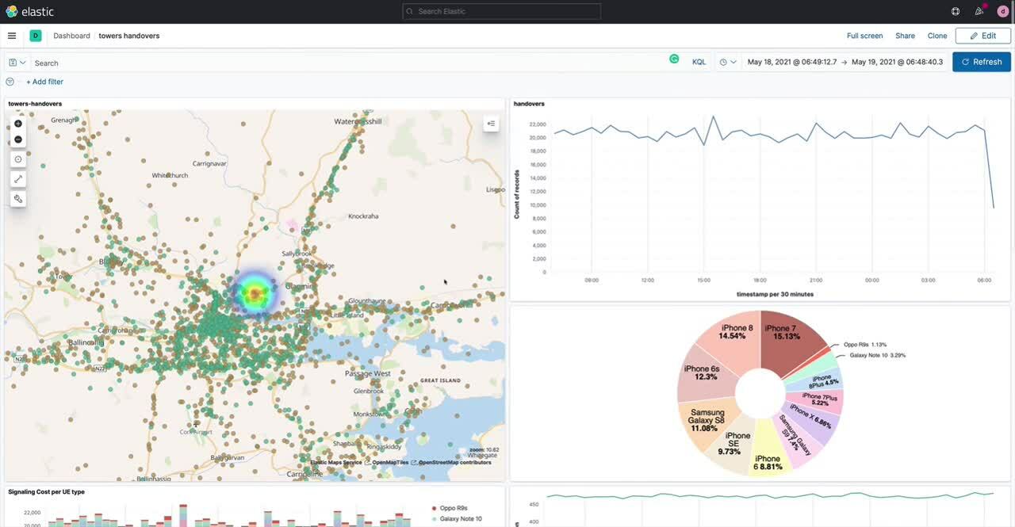Viewport: 1015px width, 527px height.
Task: Click the Edit button
Action: tap(983, 36)
